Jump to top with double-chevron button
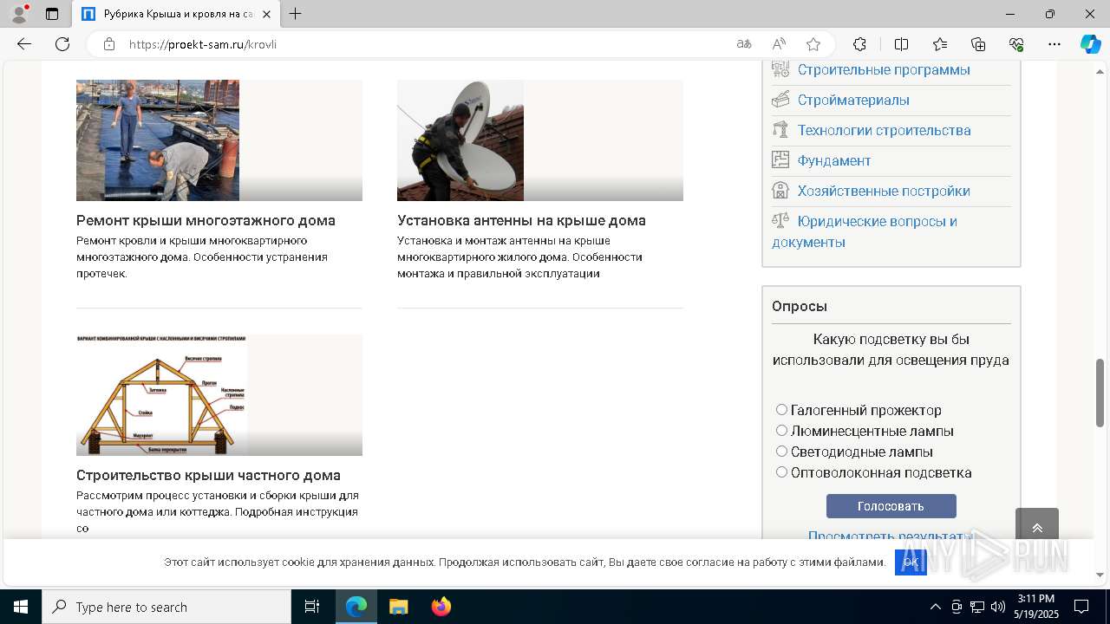The width and height of the screenshot is (1110, 624). click(x=1037, y=528)
